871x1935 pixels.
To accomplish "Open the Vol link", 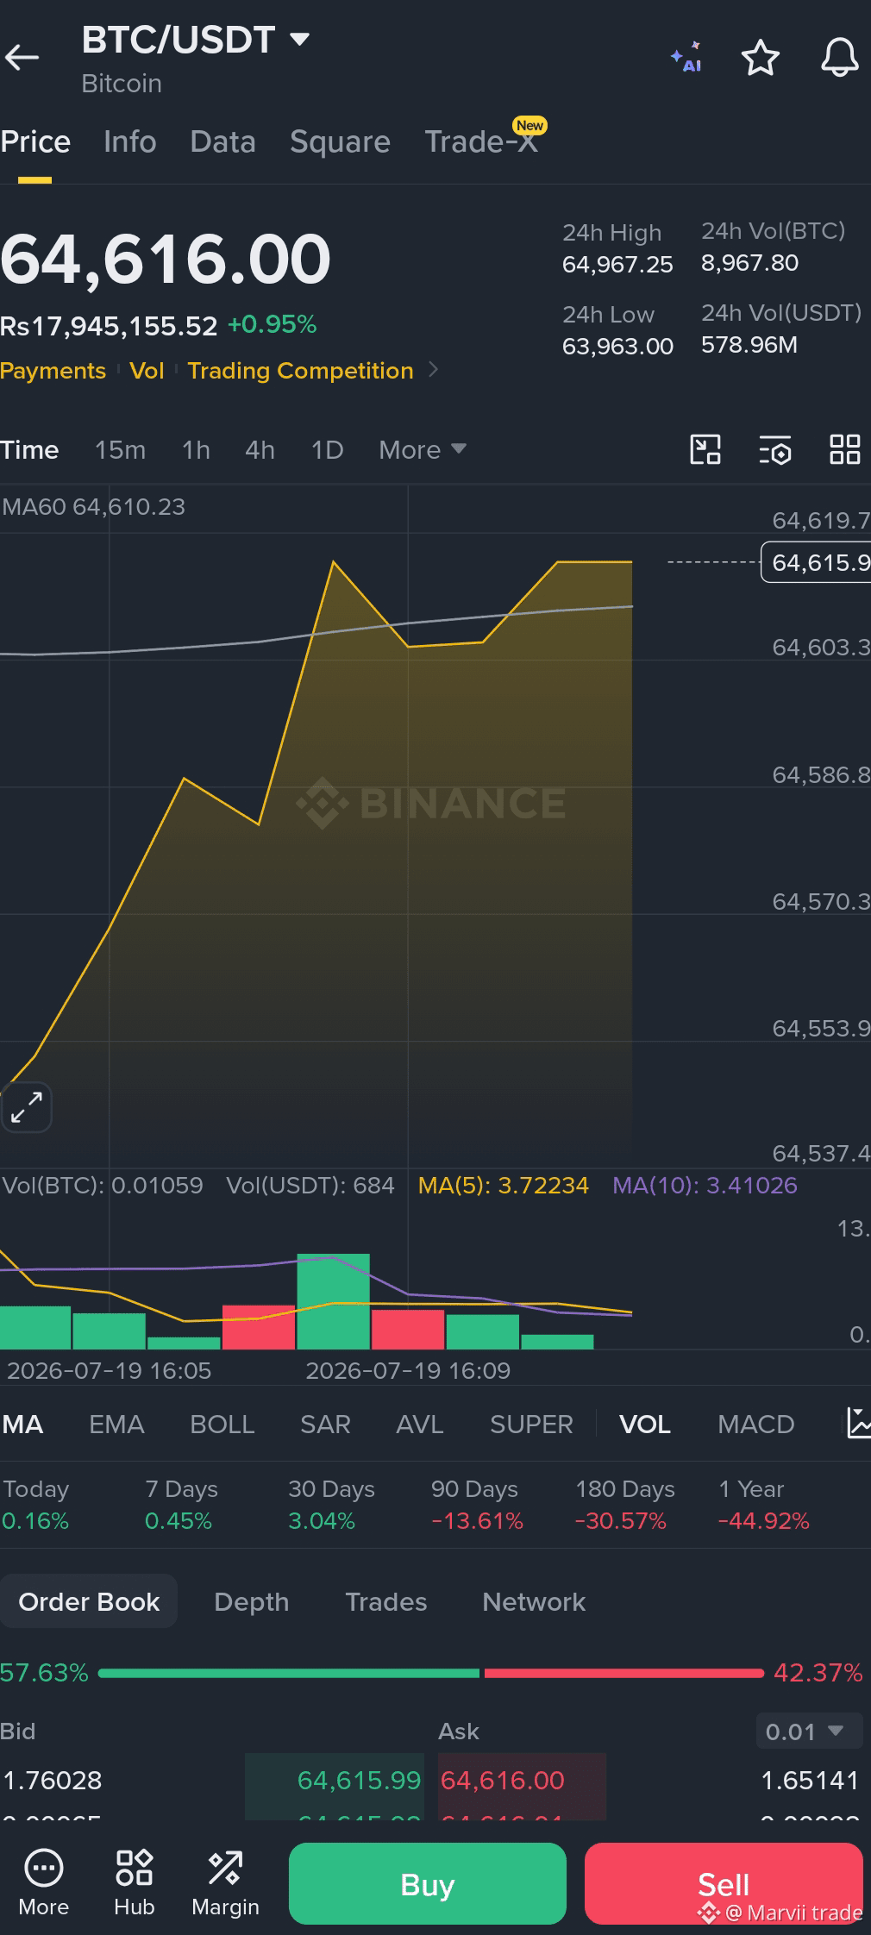I will pos(147,370).
